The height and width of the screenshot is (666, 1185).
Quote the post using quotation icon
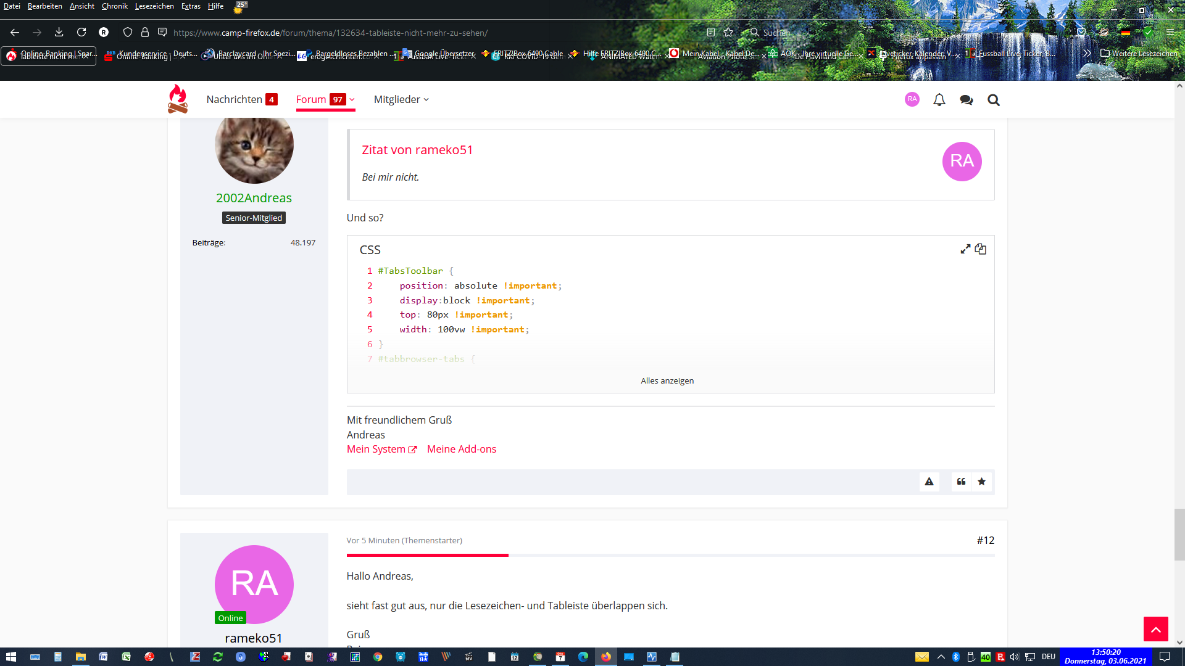[x=961, y=482]
